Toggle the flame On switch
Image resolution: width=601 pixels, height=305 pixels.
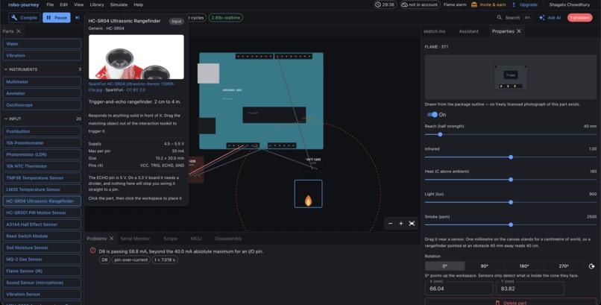(x=432, y=115)
